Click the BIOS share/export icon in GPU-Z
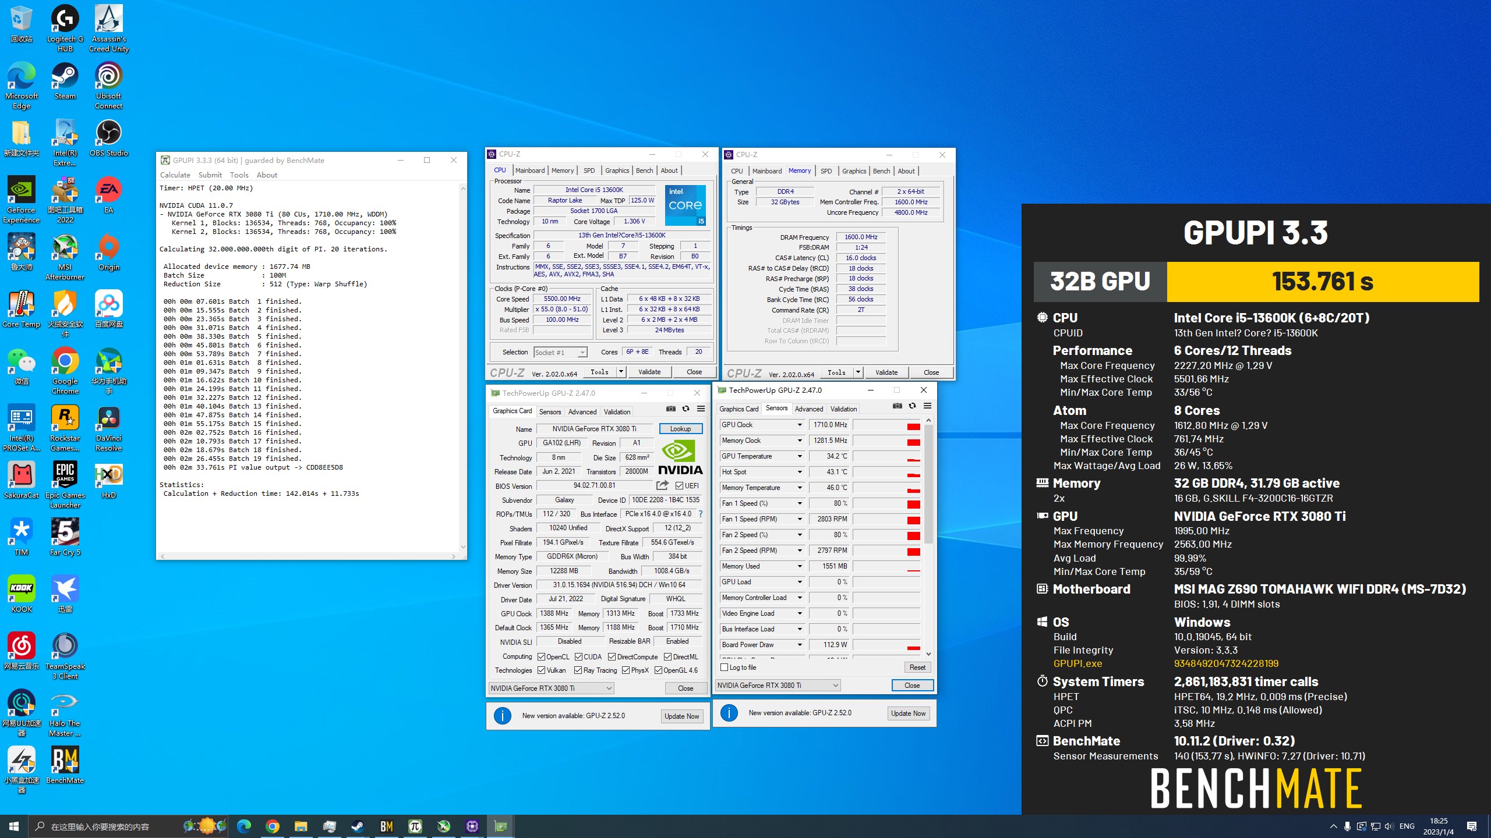Viewport: 1491px width, 838px height. click(x=662, y=485)
